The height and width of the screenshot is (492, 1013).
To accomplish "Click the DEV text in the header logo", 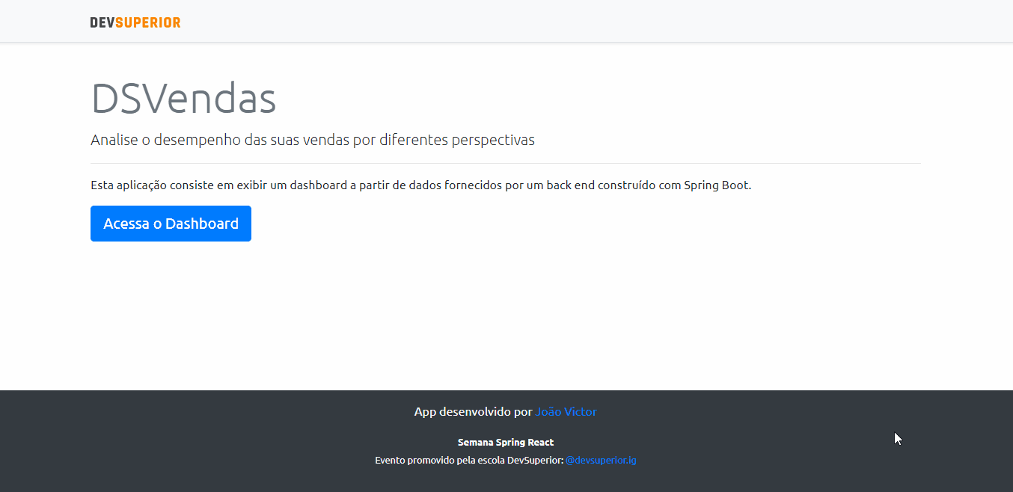I will [x=102, y=22].
